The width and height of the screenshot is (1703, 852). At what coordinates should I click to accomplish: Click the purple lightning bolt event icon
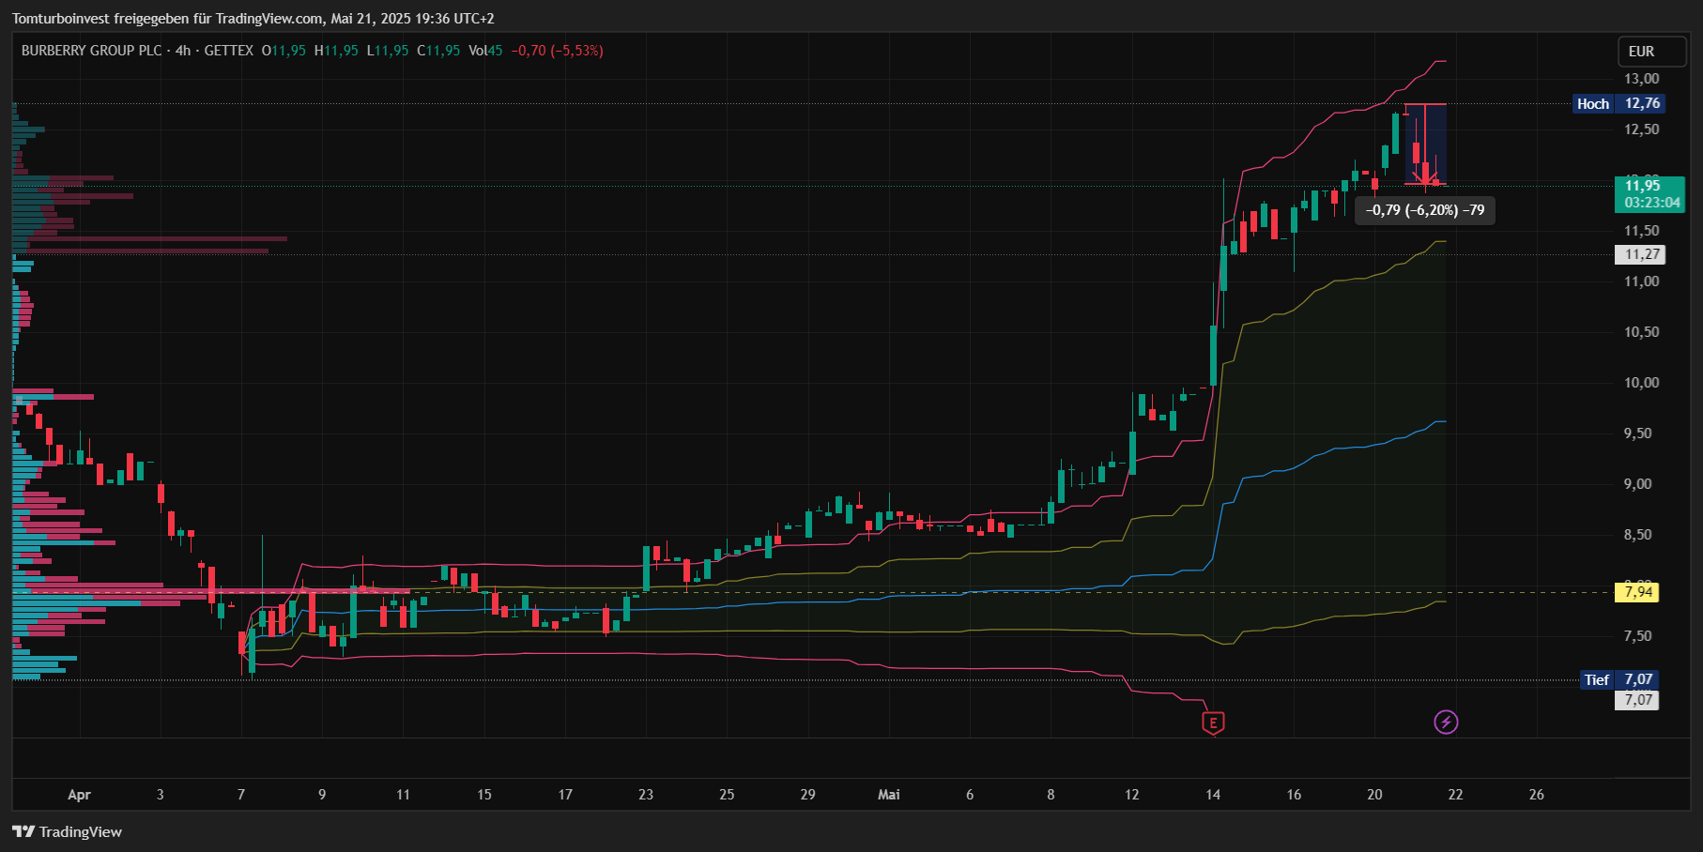[x=1446, y=722]
